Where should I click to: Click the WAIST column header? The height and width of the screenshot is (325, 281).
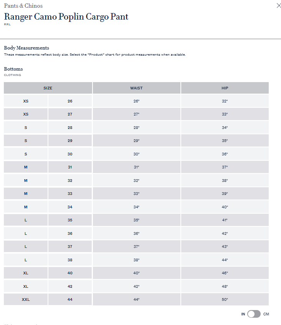(x=136, y=88)
